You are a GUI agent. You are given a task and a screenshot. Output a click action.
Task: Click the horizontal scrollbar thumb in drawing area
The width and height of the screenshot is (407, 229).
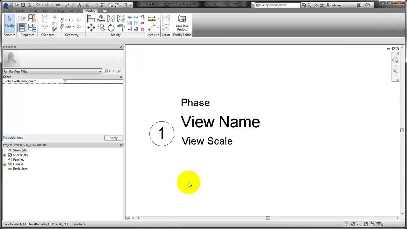(x=268, y=218)
